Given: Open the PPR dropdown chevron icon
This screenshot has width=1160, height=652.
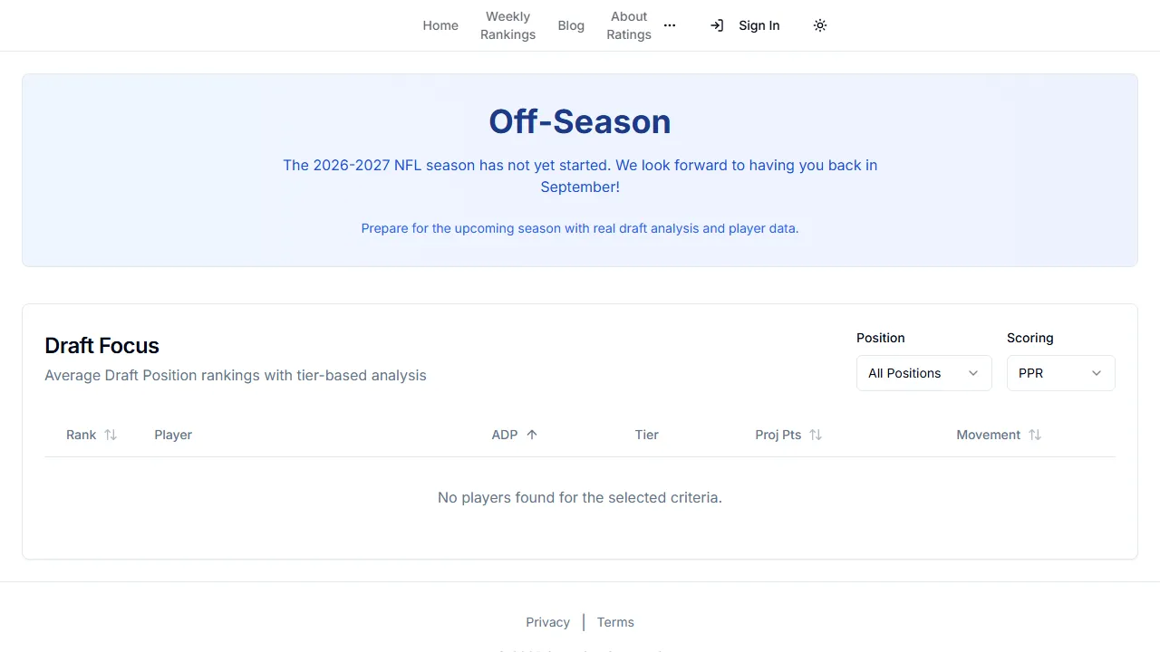Looking at the screenshot, I should click(1097, 373).
